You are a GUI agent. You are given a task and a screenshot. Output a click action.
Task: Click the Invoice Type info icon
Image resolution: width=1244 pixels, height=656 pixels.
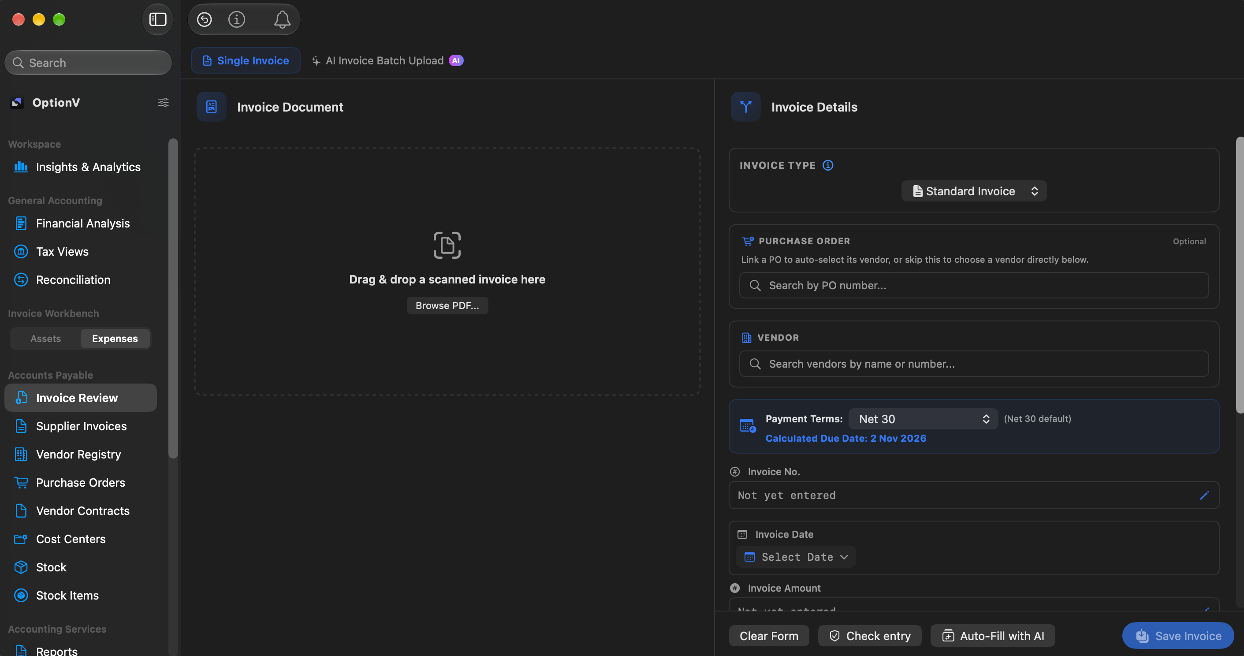pyautogui.click(x=828, y=165)
